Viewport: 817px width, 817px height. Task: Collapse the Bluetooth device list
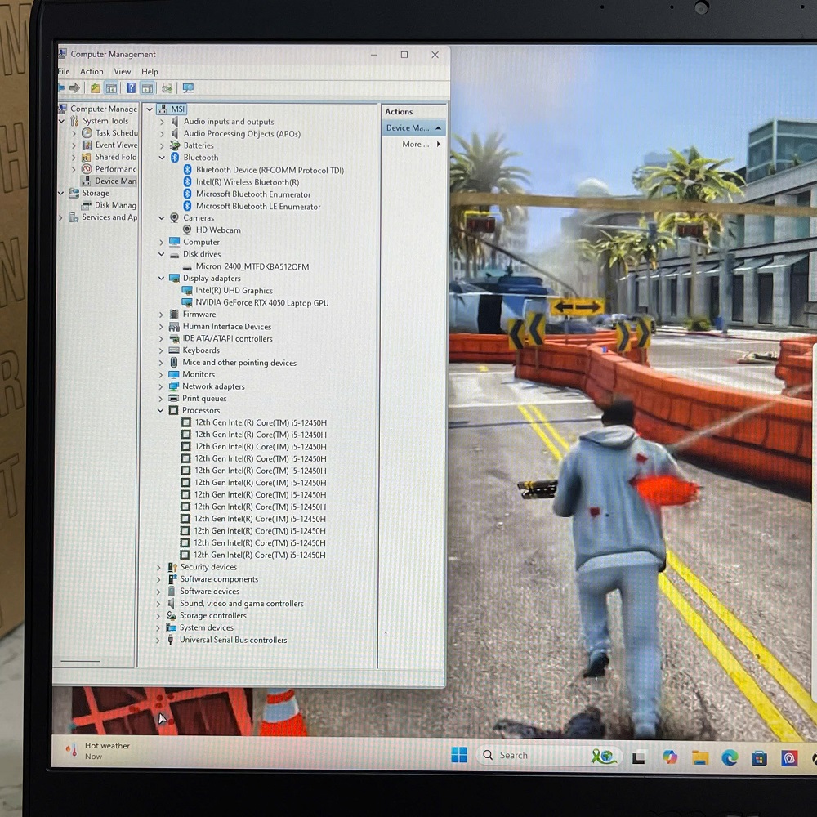tap(162, 158)
